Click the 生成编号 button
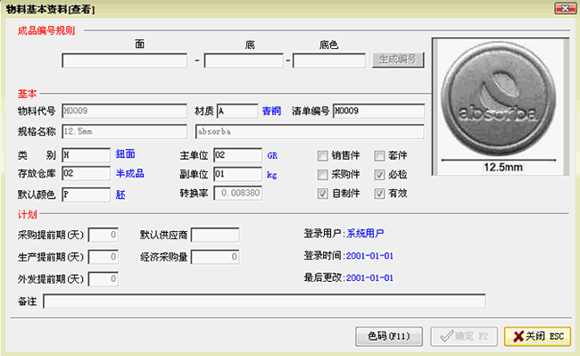 [398, 60]
